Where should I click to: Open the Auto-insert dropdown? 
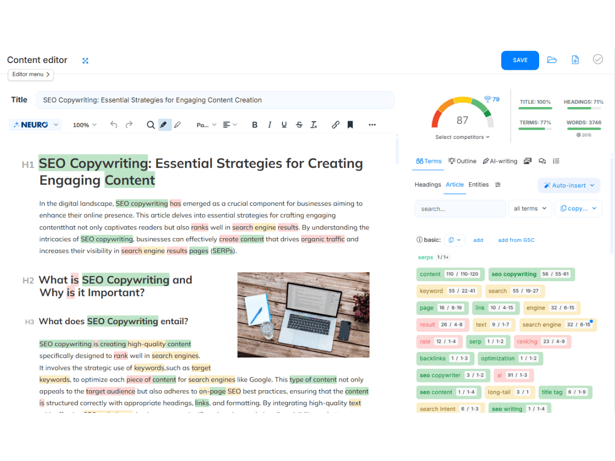[569, 185]
